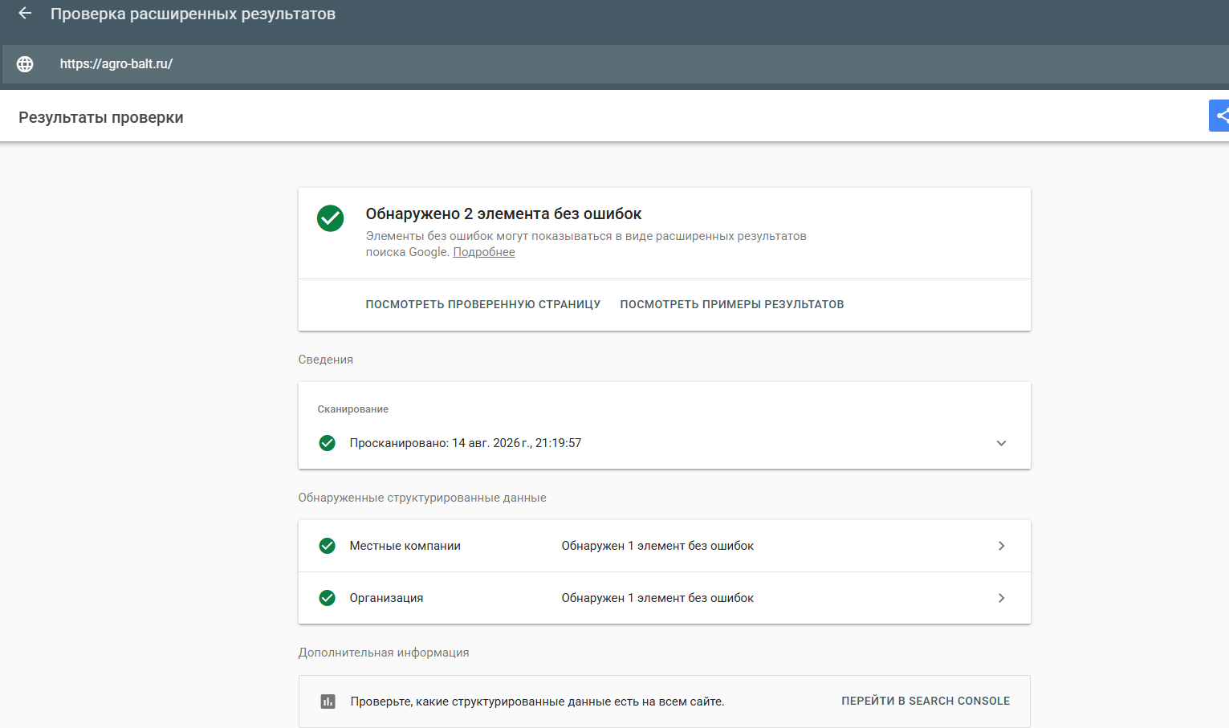1229x728 pixels.
Task: Click the checkmark icon beside 'Местные компании'
Action: [328, 546]
